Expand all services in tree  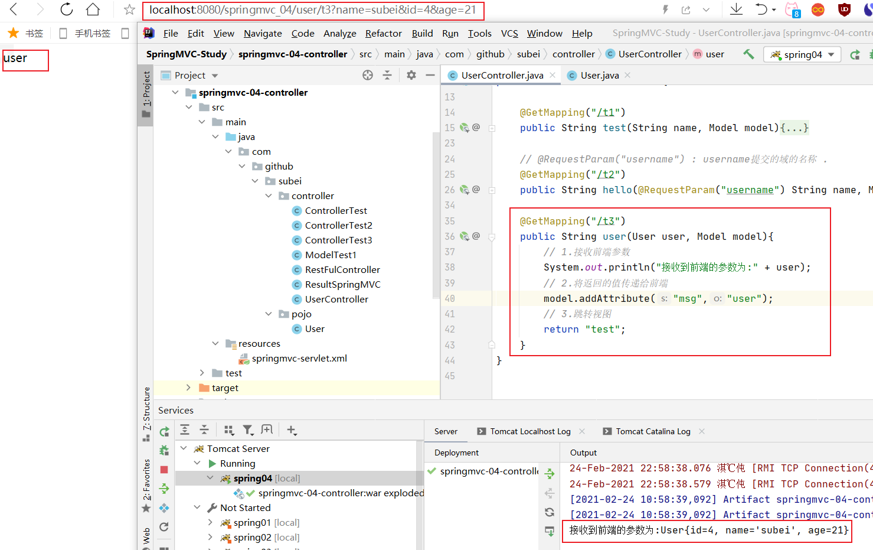pyautogui.click(x=185, y=430)
